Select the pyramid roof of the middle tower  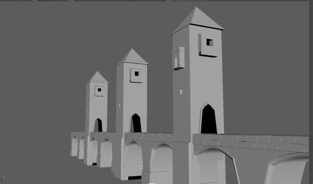click(x=132, y=58)
